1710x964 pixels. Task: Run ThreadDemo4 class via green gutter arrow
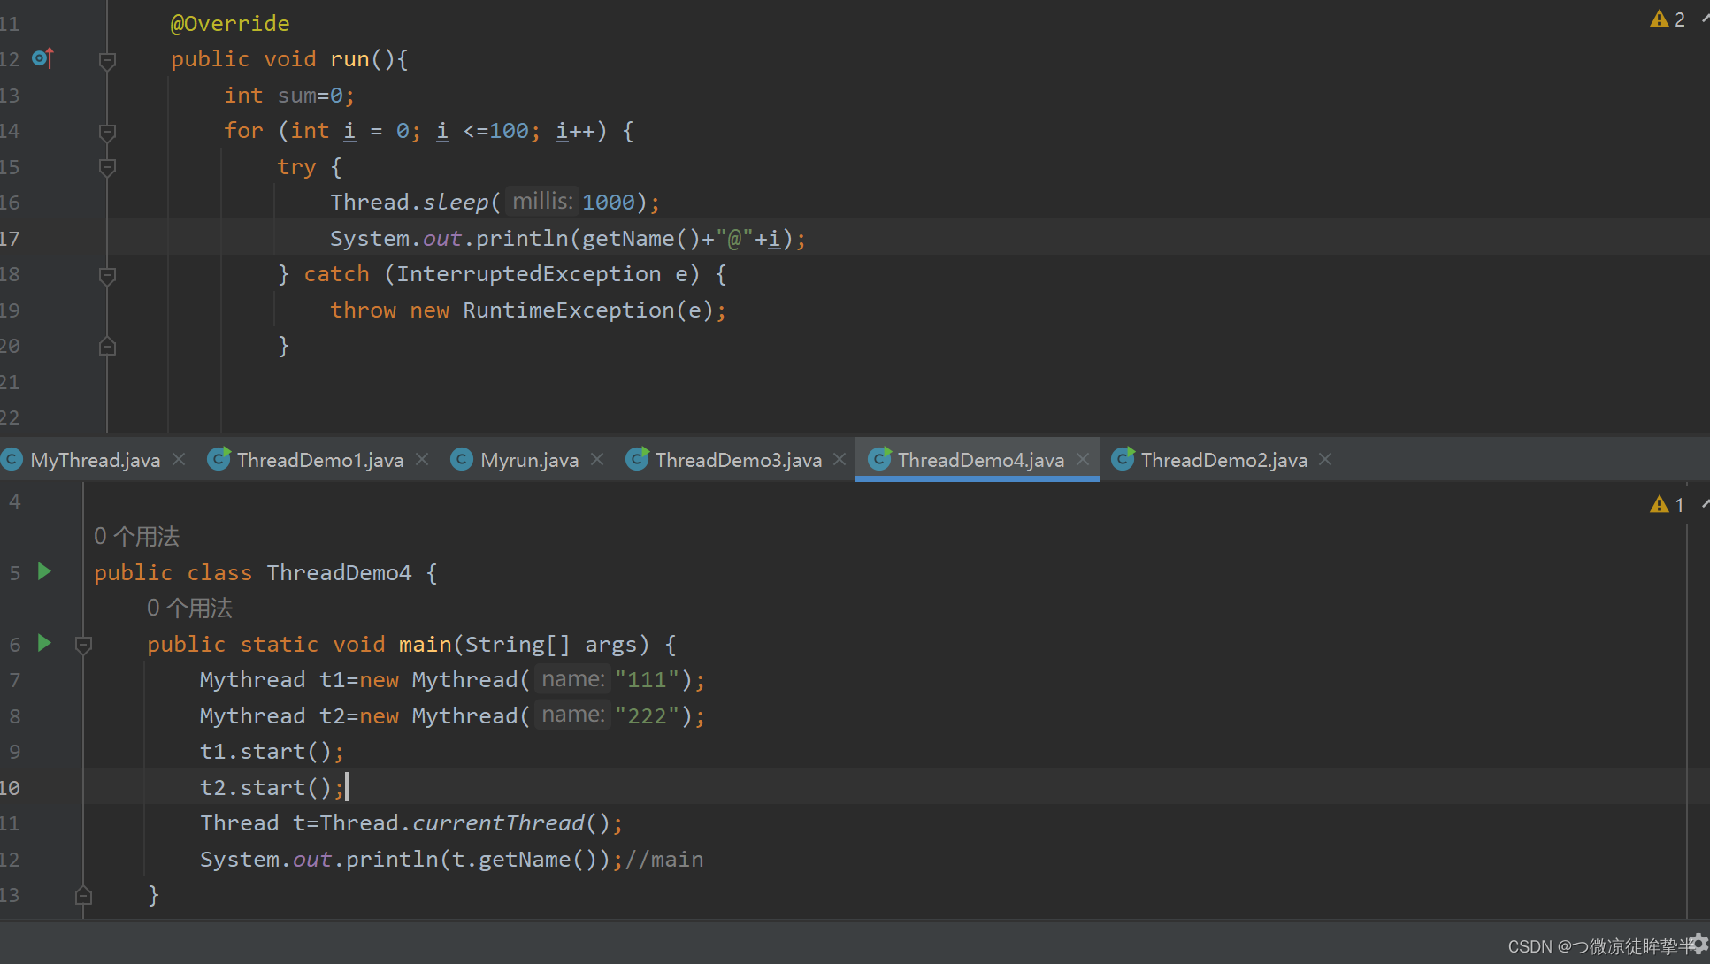point(44,571)
